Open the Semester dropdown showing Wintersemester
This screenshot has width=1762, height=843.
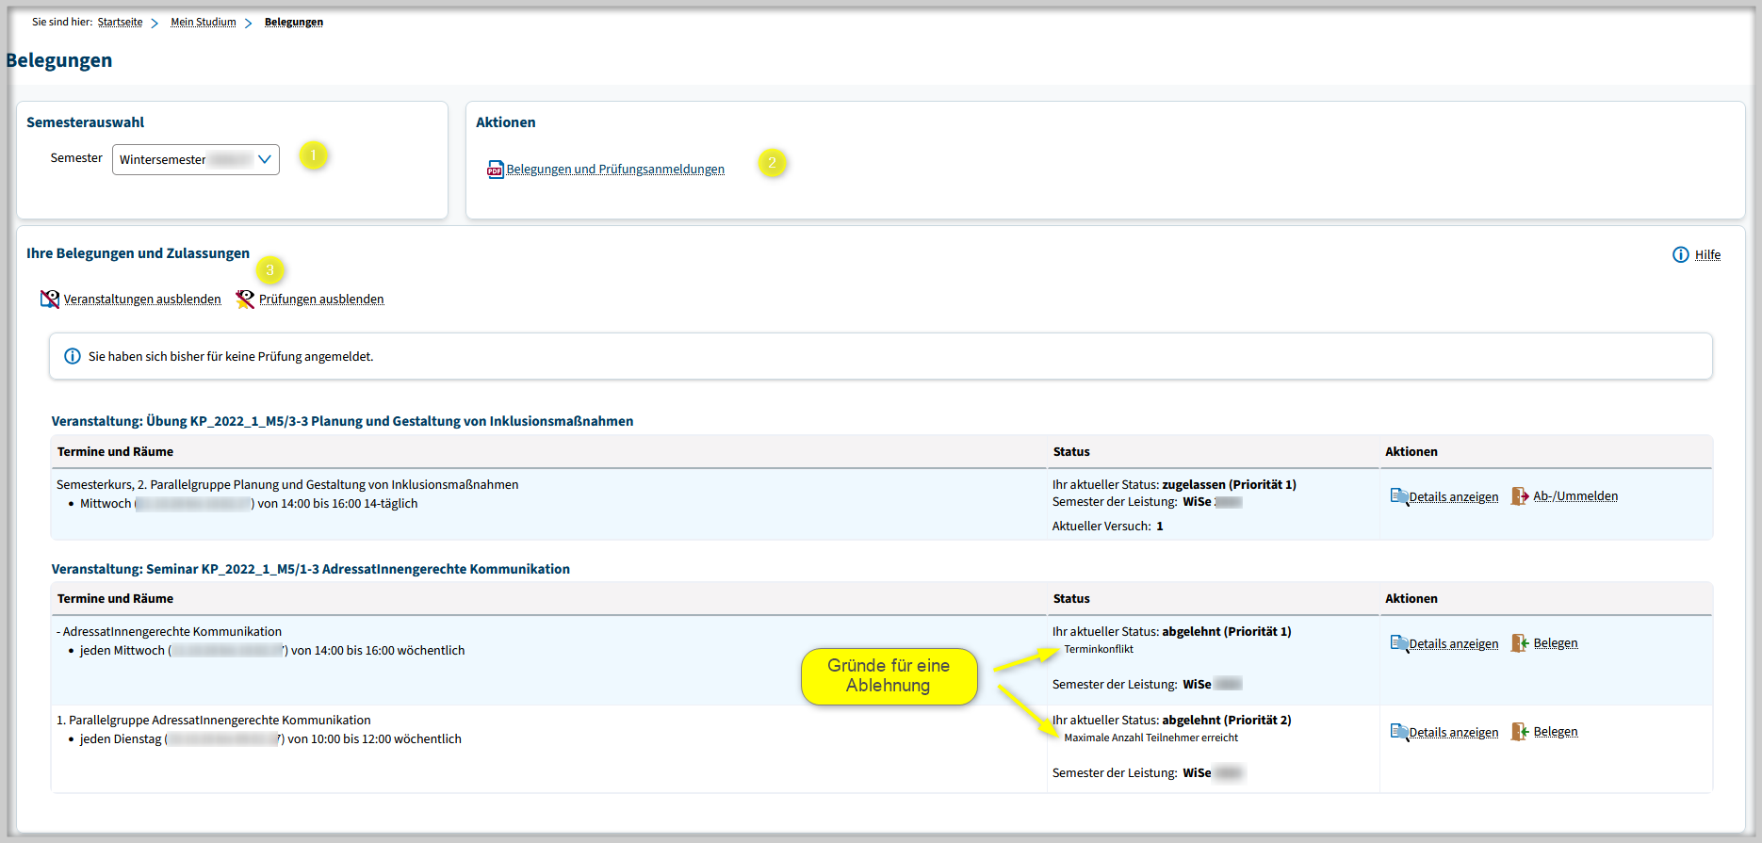click(x=196, y=159)
